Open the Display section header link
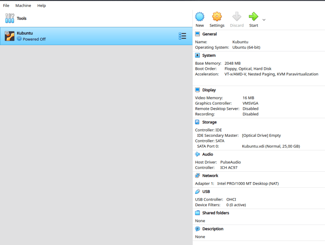Image resolution: width=325 pixels, height=245 pixels. click(x=209, y=90)
